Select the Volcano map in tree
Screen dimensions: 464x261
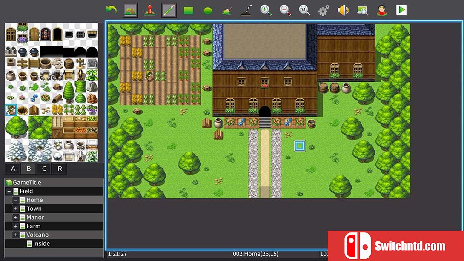pyautogui.click(x=54, y=235)
